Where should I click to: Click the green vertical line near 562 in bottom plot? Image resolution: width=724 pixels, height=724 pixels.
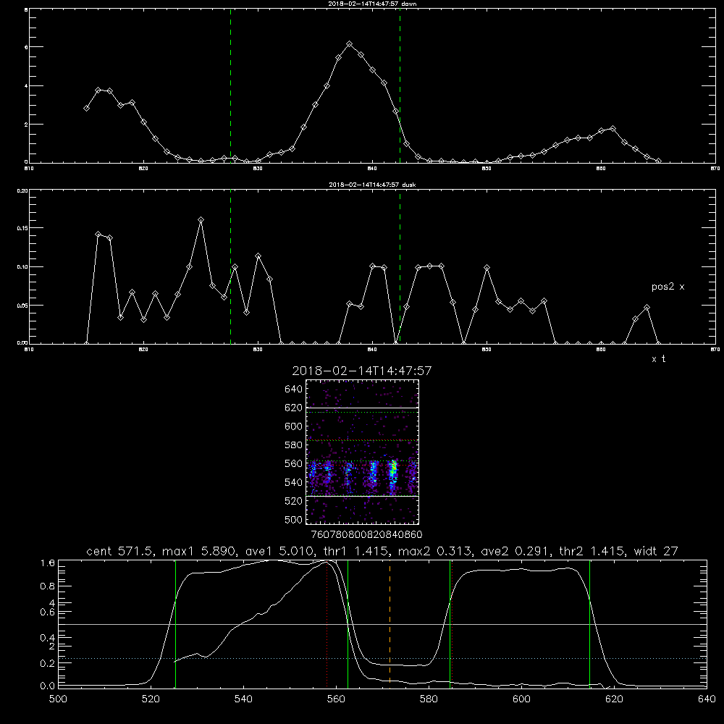click(x=348, y=623)
